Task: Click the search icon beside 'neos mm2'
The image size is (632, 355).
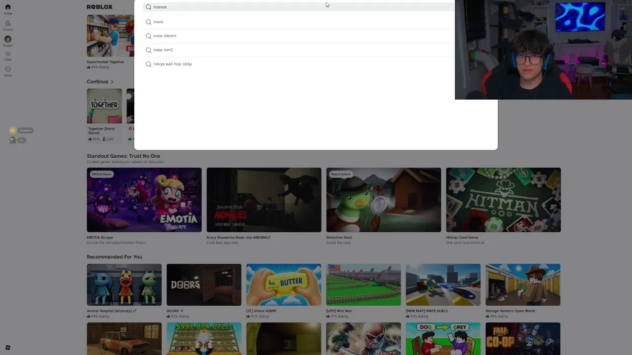Action: 148,50
